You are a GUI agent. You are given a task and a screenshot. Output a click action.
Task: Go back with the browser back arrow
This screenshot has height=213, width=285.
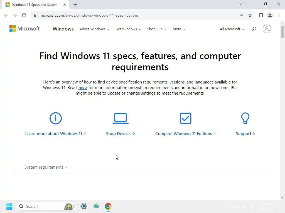coord(6,15)
